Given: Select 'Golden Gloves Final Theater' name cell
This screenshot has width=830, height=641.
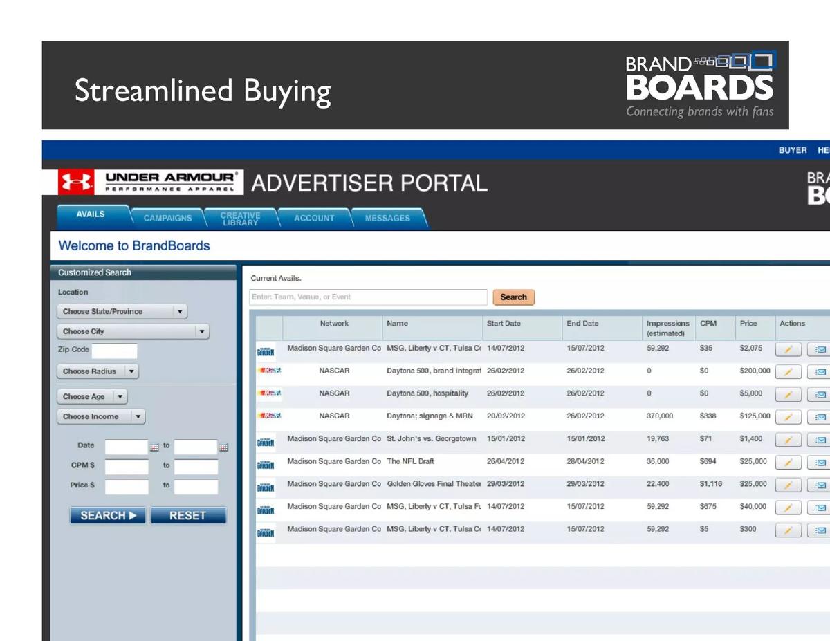Looking at the screenshot, I should [434, 484].
